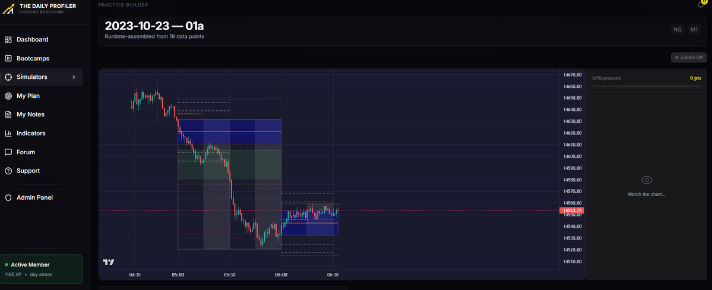Click the NQ symbol badge
Viewport: 712px width, 290px height.
coord(677,30)
